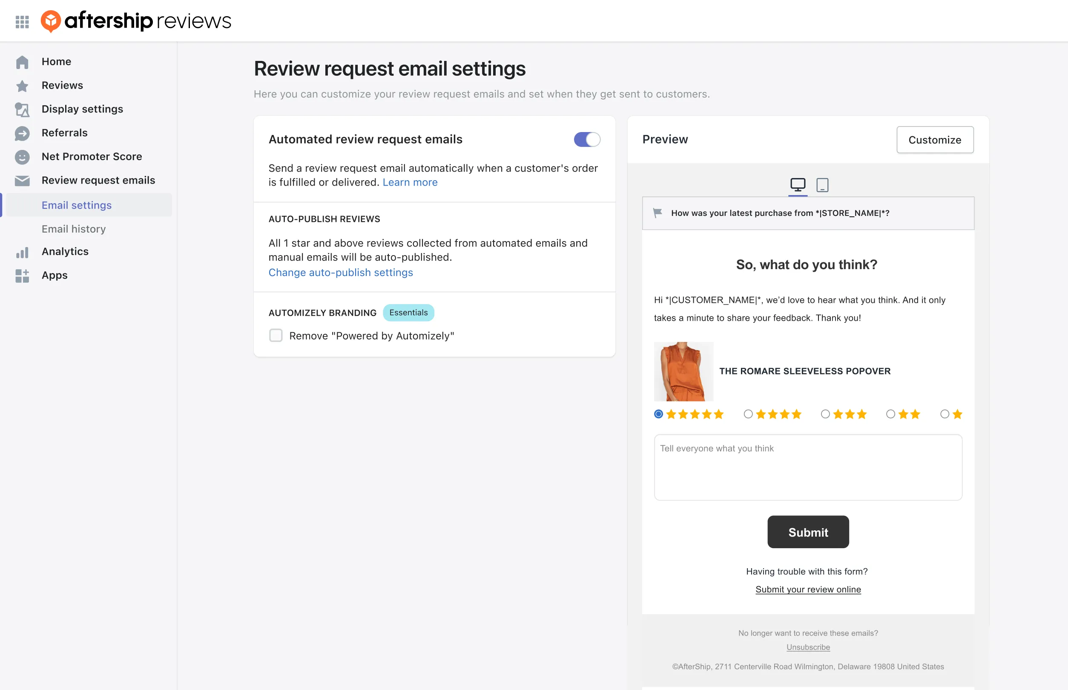Open Display settings in sidebar
This screenshot has height=690, width=1068.
[82, 109]
